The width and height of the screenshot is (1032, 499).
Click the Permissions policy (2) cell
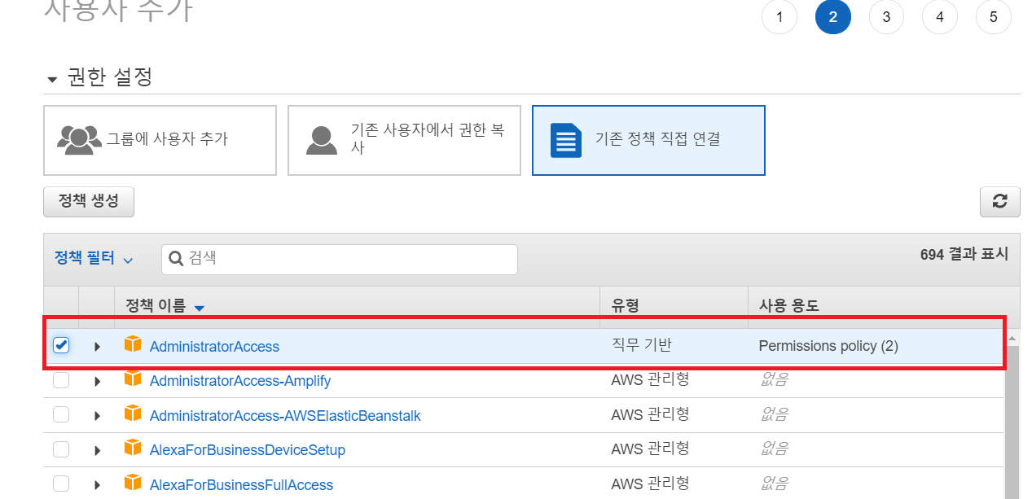click(x=828, y=346)
